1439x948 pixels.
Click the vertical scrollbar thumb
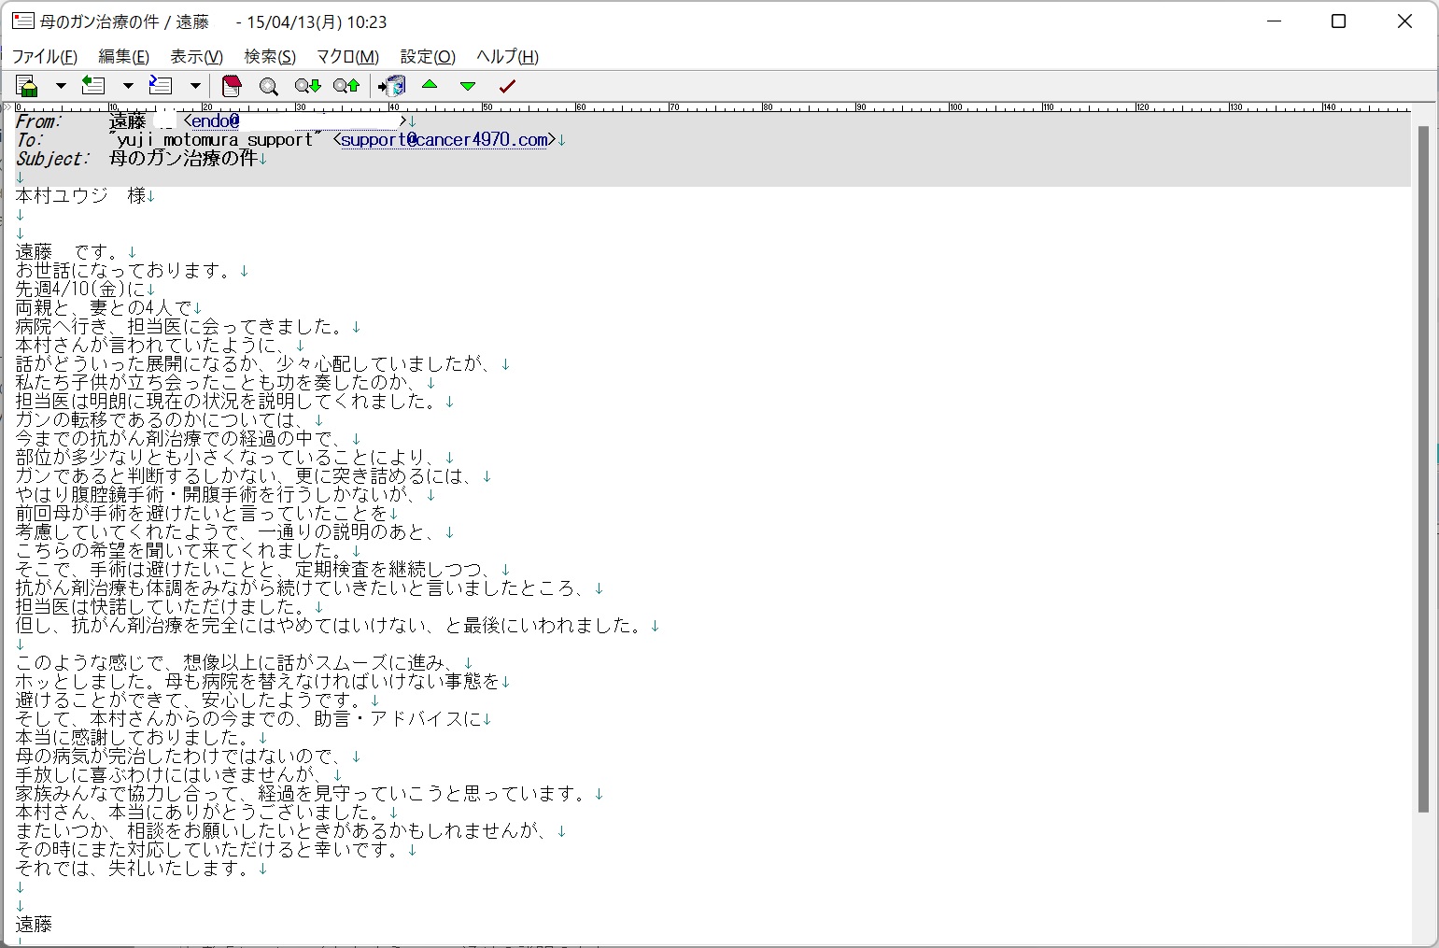[1423, 467]
